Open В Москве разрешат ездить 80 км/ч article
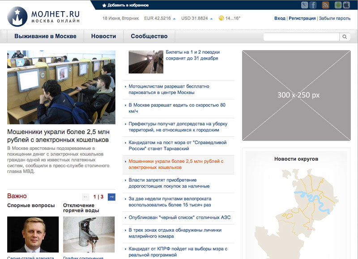 pos(177,108)
